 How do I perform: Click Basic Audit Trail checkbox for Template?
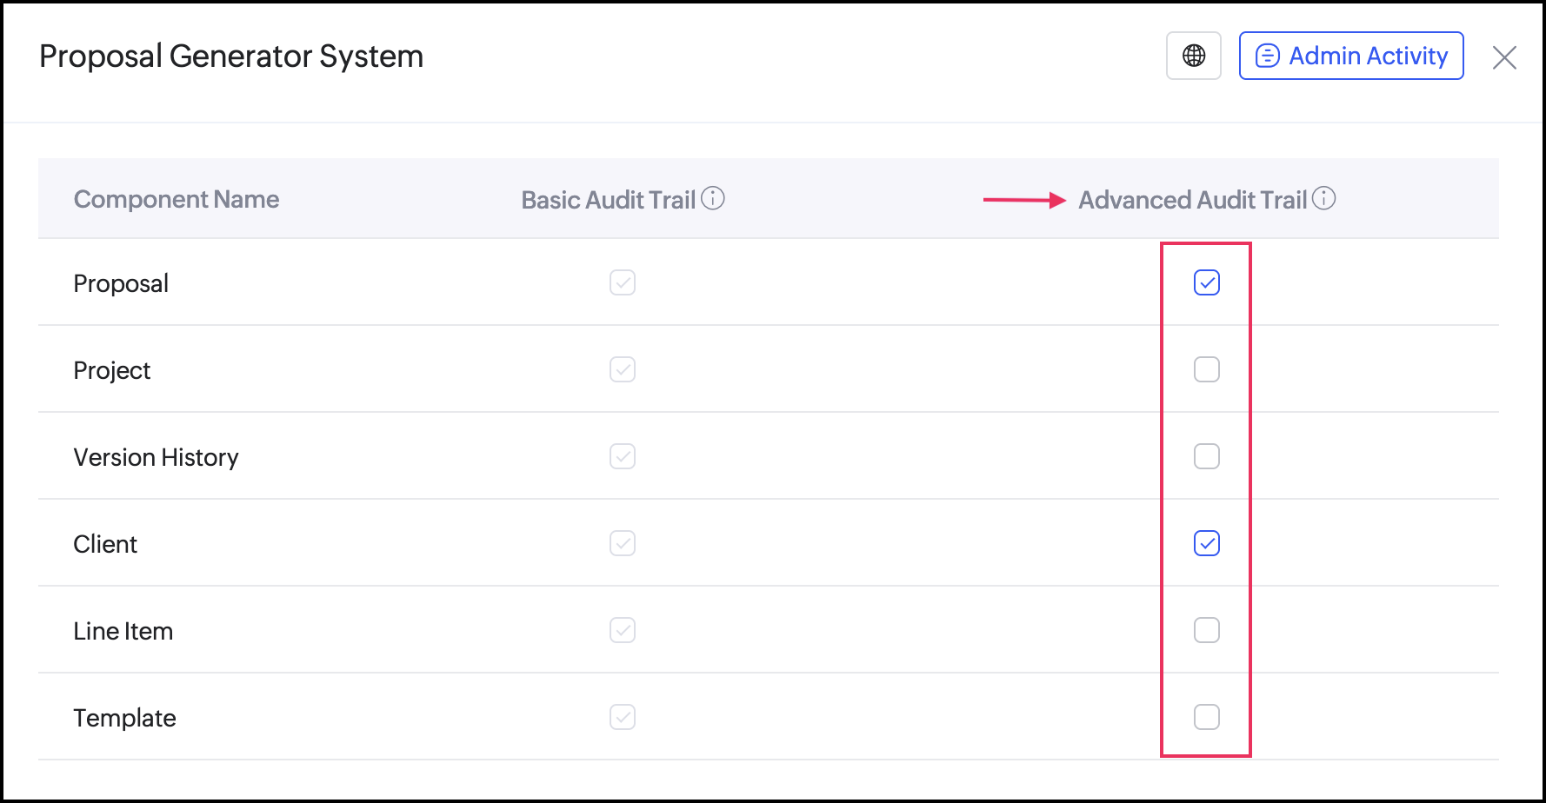tap(623, 717)
